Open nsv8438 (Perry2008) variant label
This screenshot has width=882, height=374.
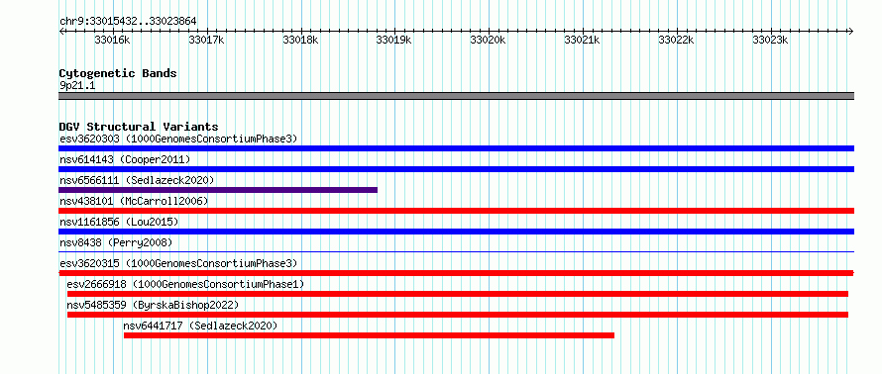116,242
